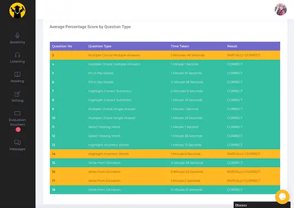Click Select Missing Word in row 12
This screenshot has width=294, height=208.
click(104, 136)
